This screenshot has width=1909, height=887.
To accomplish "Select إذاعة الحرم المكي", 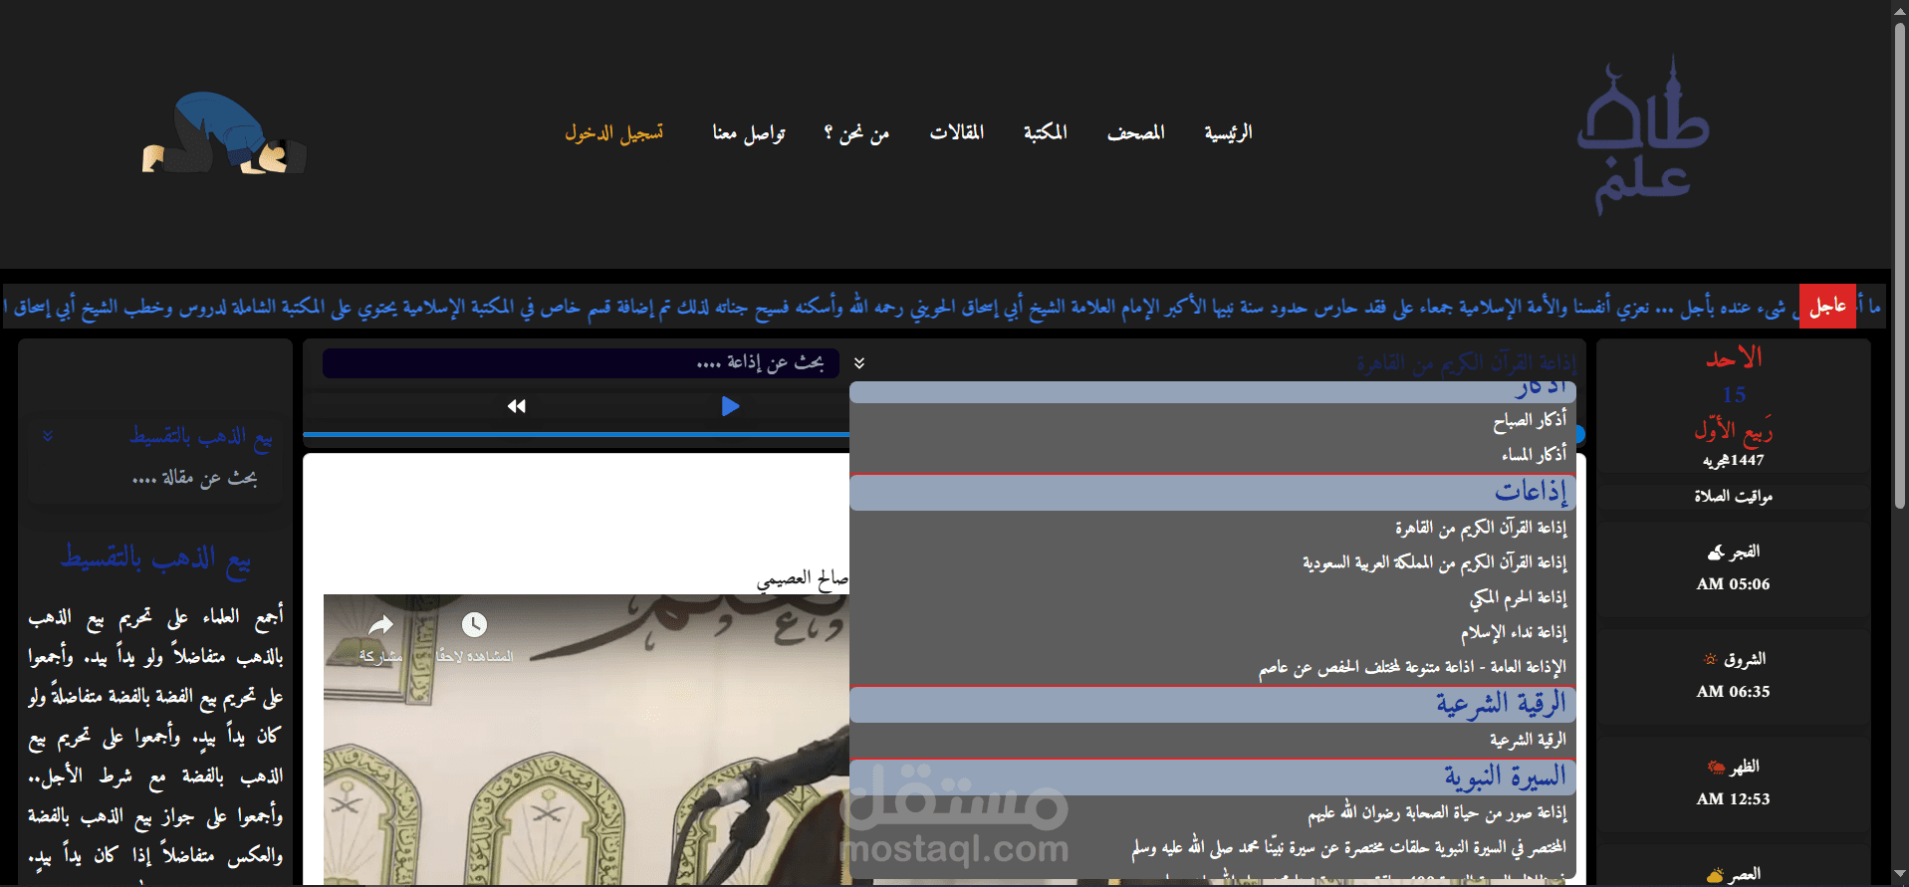I will pos(1519,597).
